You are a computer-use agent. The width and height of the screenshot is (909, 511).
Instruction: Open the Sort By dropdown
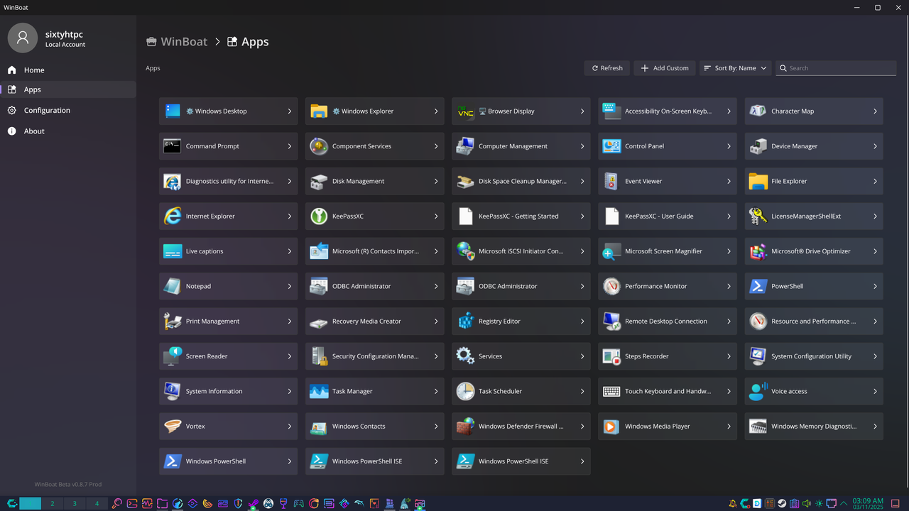(735, 67)
